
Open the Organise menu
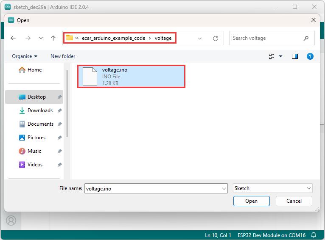[25, 56]
